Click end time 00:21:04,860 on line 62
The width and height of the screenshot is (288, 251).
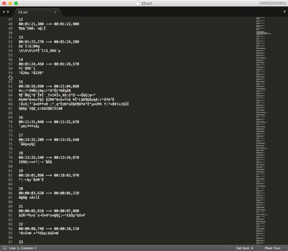[67, 86]
